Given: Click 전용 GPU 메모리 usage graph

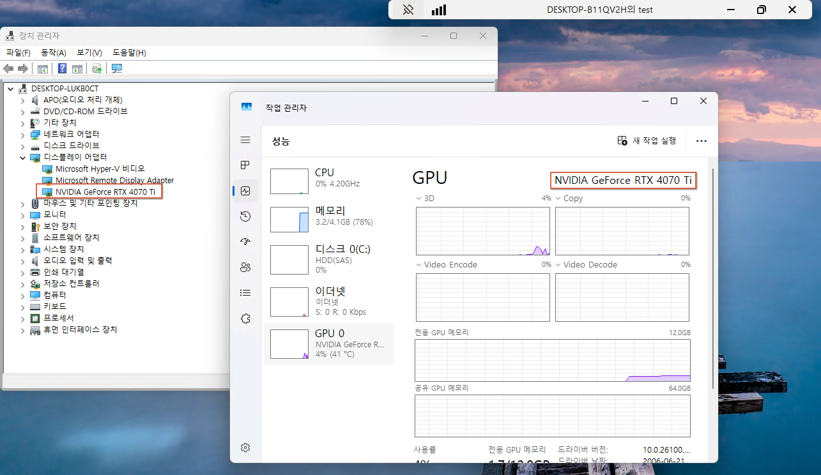Looking at the screenshot, I should [x=553, y=361].
